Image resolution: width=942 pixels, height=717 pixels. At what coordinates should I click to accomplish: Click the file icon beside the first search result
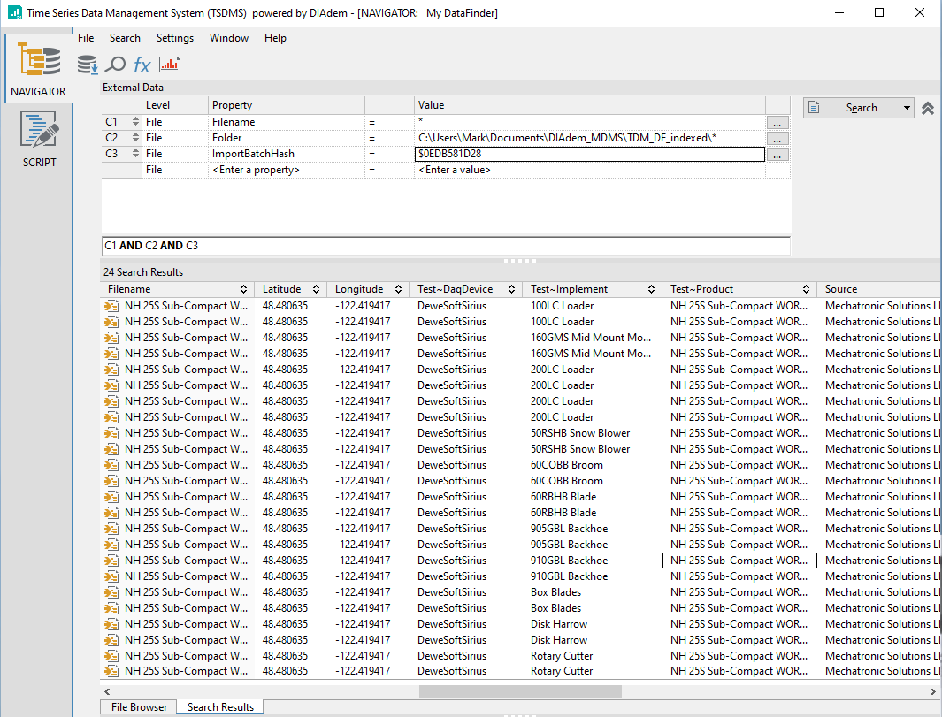[111, 305]
